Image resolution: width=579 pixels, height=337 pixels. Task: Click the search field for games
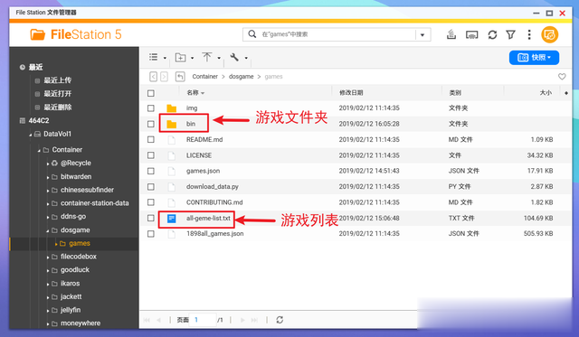pos(337,34)
